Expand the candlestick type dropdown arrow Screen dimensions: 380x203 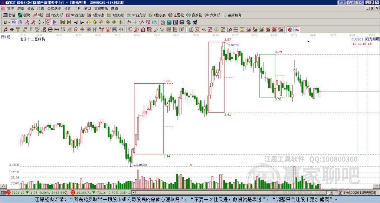(43, 23)
